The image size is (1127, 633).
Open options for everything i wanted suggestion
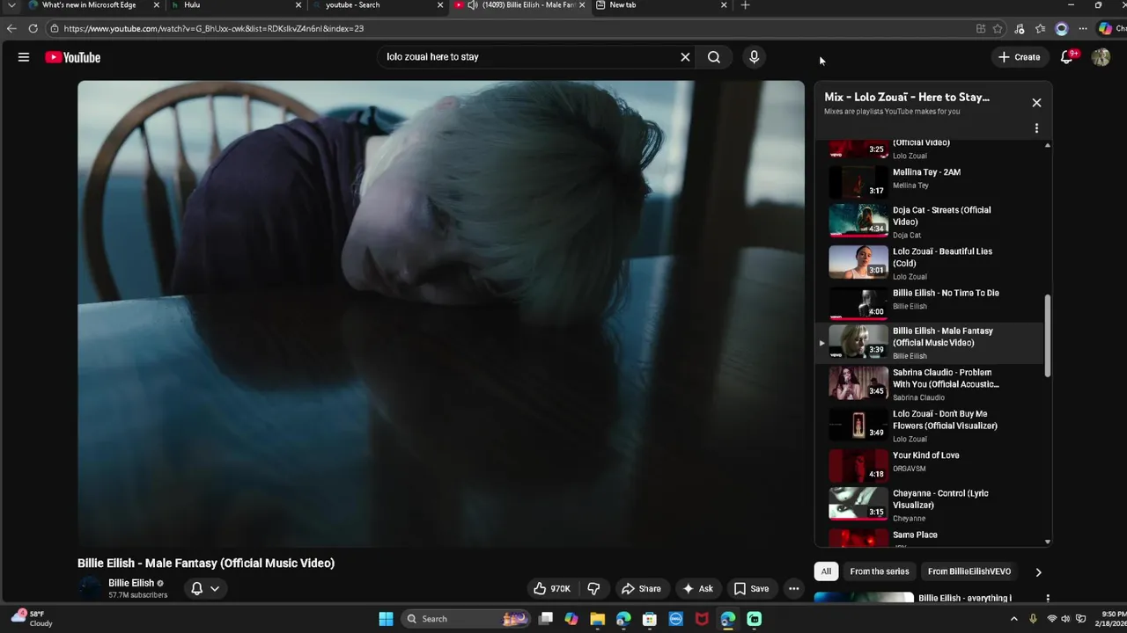coord(1048,599)
